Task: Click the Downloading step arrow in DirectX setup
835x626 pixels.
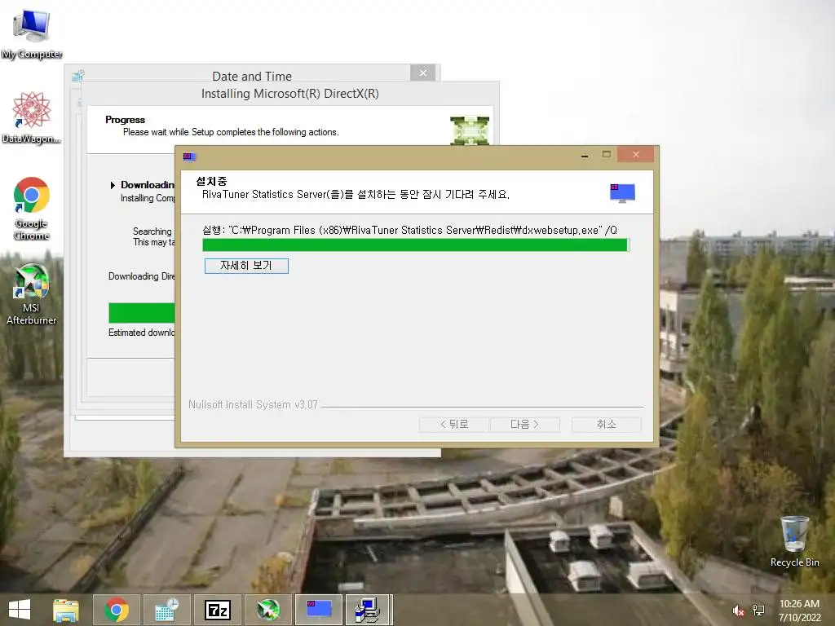Action: [x=113, y=185]
